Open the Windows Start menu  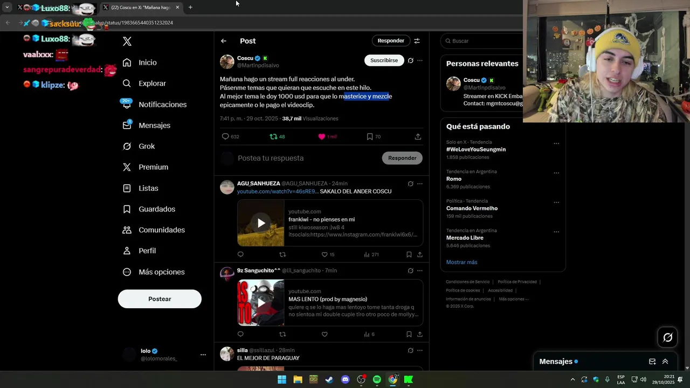pos(282,380)
